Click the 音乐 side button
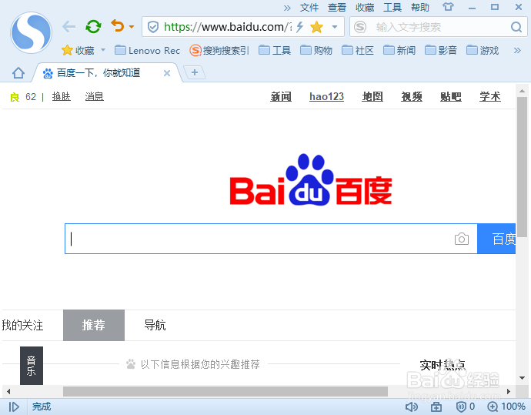This screenshot has height=415, width=531. coord(32,366)
